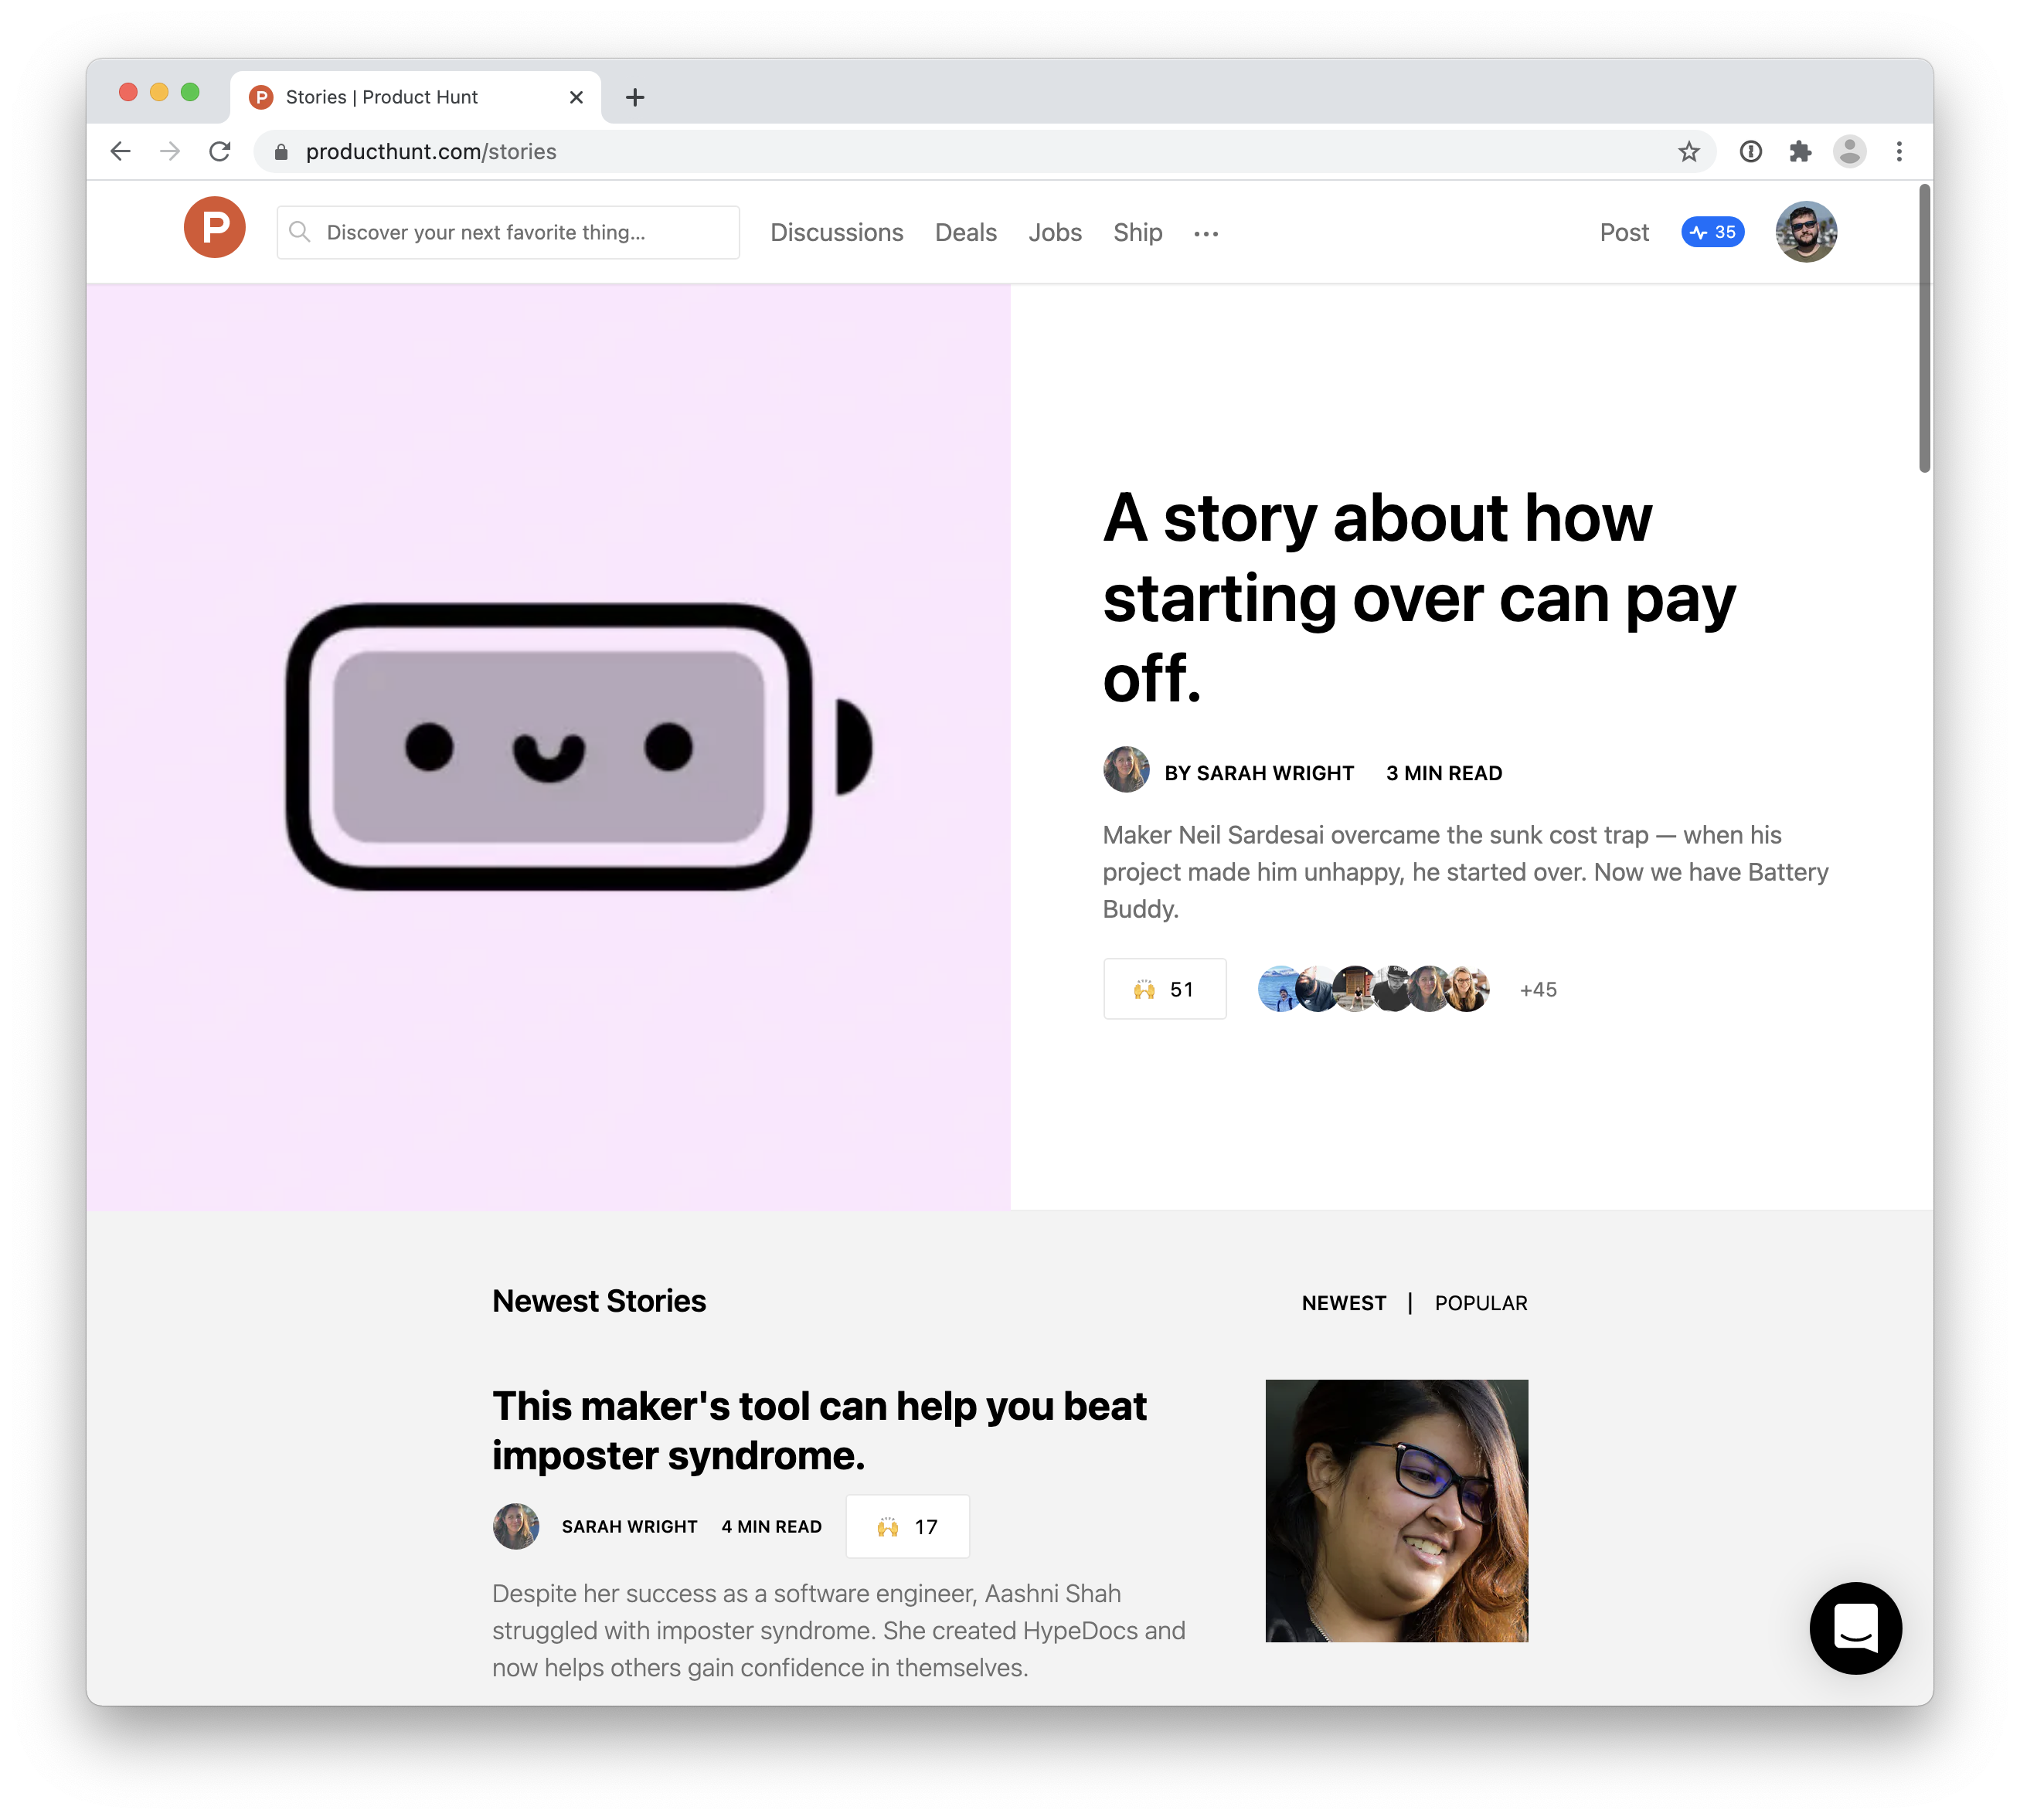Sort stories by Popular
The width and height of the screenshot is (2020, 1820).
(x=1481, y=1302)
